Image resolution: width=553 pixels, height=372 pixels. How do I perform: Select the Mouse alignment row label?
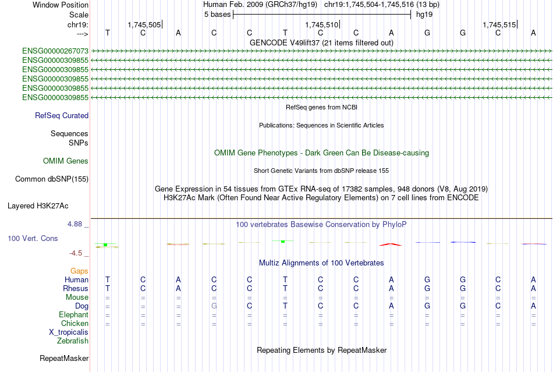point(77,297)
